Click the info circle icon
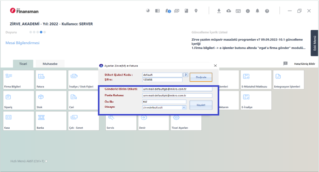Image resolution: width=319 pixels, height=172 pixels. tap(248, 11)
